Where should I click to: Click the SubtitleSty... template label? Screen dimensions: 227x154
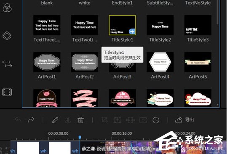click(160, 3)
